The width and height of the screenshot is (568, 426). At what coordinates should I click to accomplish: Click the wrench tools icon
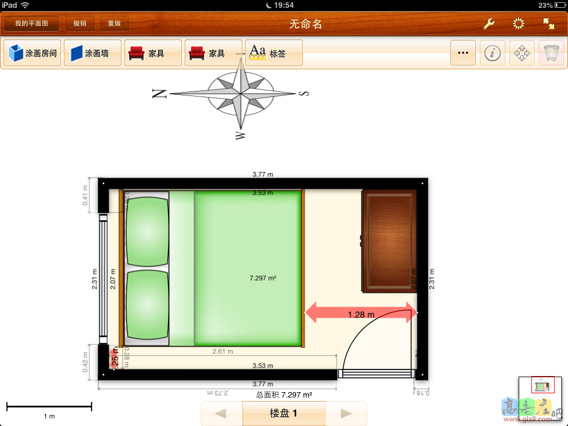489,24
